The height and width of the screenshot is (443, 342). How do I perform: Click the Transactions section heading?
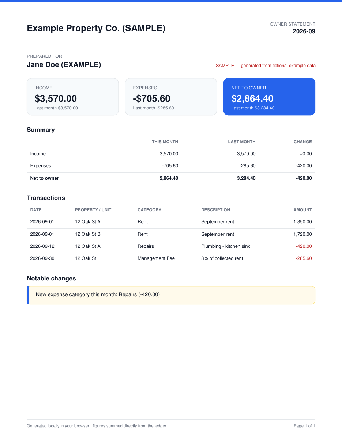point(46,198)
